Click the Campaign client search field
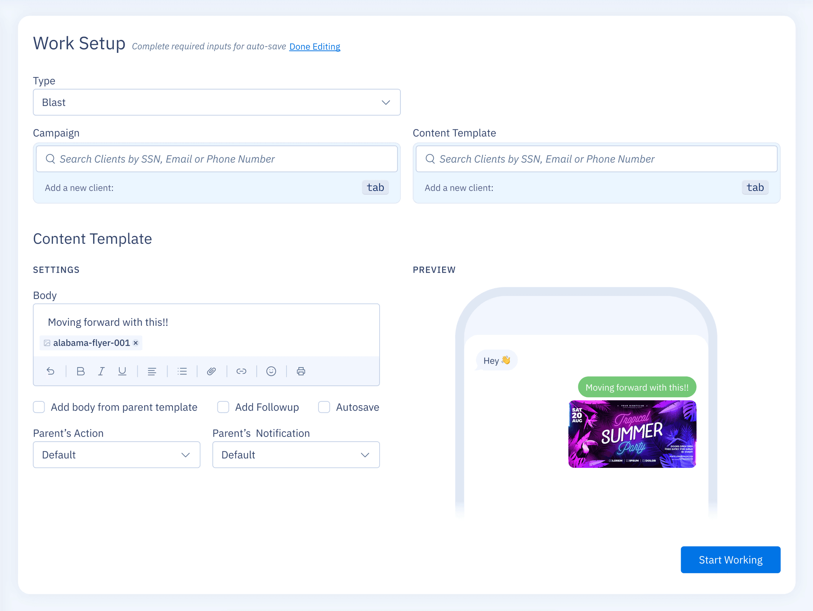This screenshot has height=611, width=813. click(216, 159)
